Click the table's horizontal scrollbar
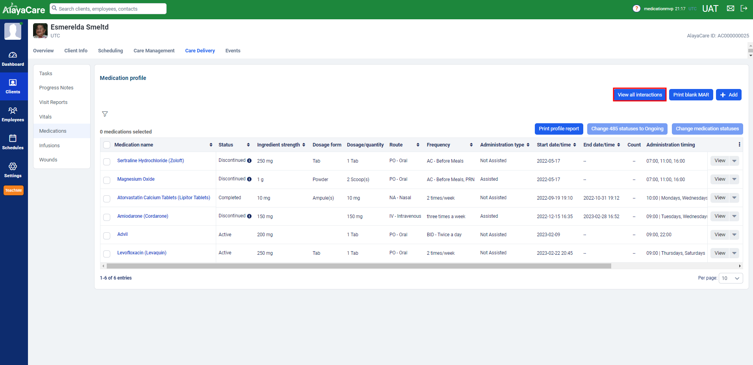 pyautogui.click(x=358, y=266)
